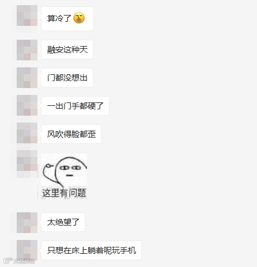Open the "这里有问题" meme sticker image
The height and width of the screenshot is (267, 257).
pos(64,176)
